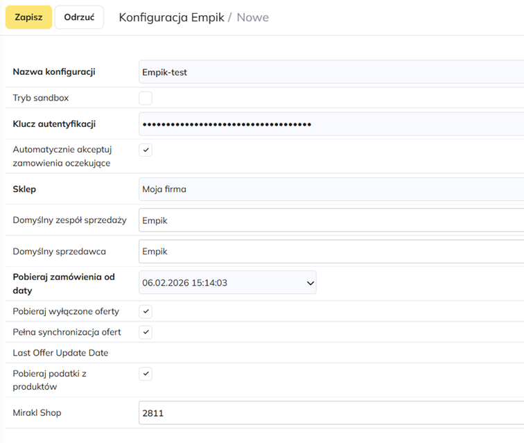Expand the date dropdown arrow
This screenshot has height=443, width=524.
coord(309,283)
